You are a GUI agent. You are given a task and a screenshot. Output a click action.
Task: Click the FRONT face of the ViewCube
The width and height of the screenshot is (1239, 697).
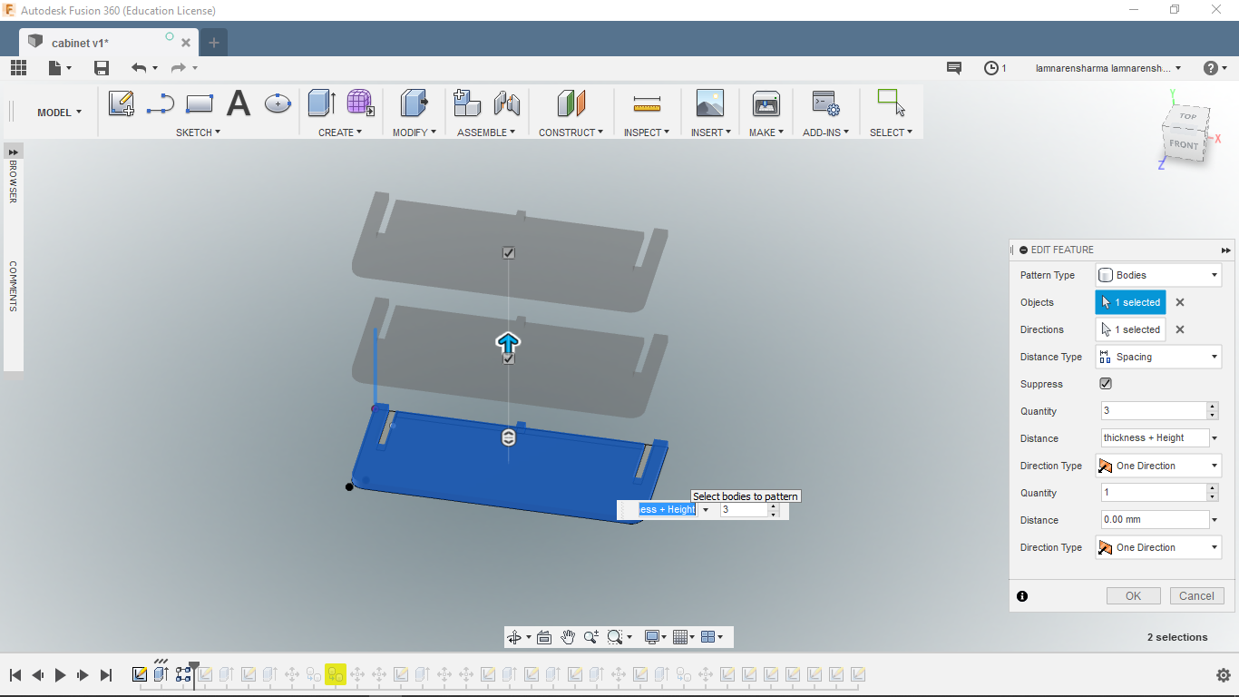(1184, 145)
